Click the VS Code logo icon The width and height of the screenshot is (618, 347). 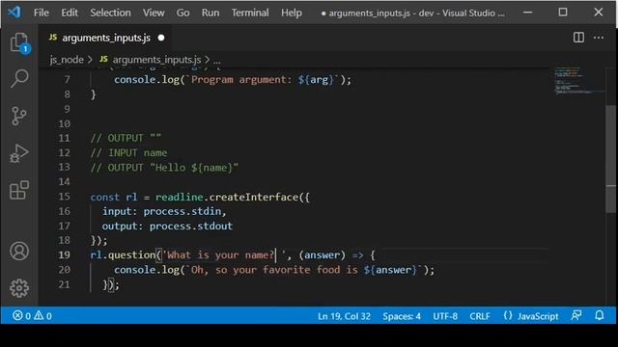[x=14, y=13]
